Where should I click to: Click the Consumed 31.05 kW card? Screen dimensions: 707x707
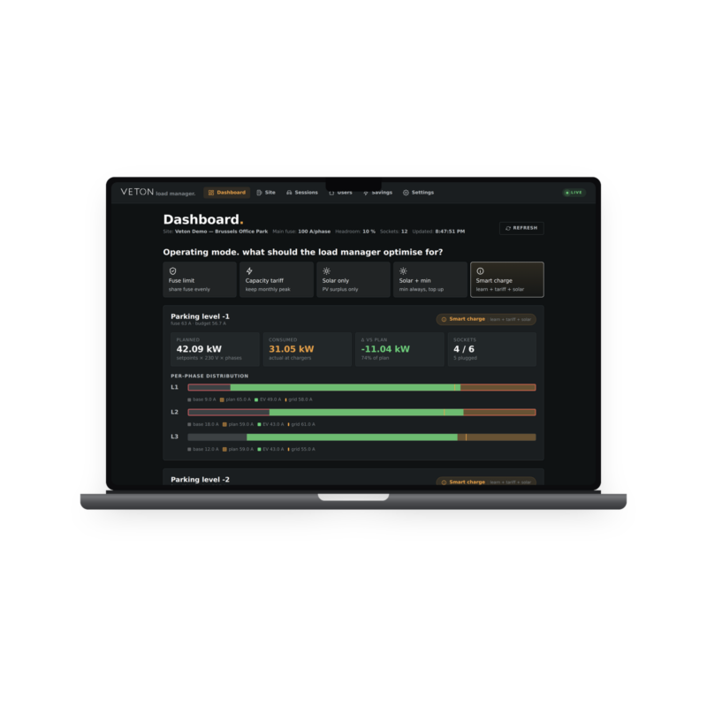click(308, 349)
